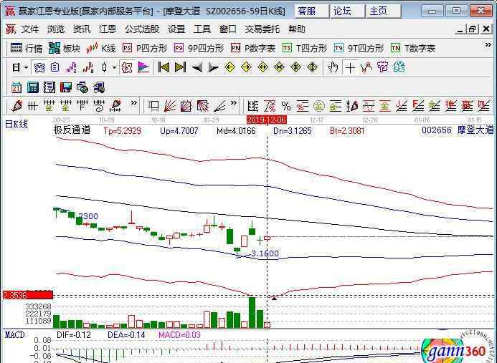Viewport: 497px width, 363px height.
Task: Expand the top toolbar overflow chevron
Action: pos(488,45)
